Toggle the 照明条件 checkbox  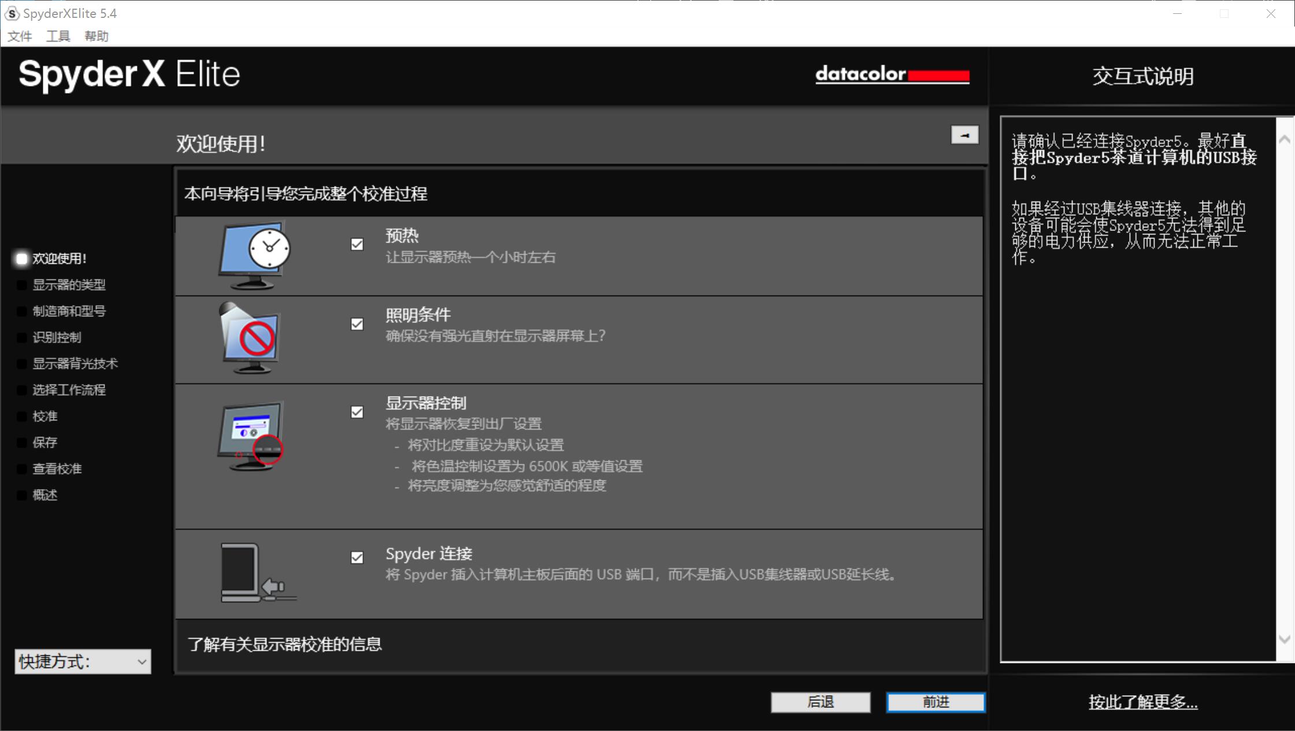coord(357,324)
